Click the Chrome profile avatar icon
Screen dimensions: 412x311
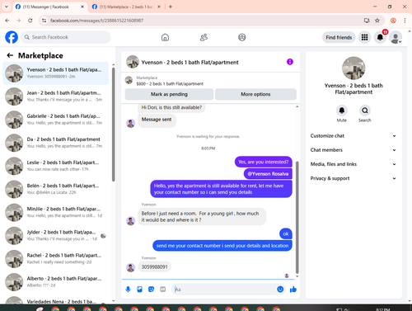click(x=393, y=21)
